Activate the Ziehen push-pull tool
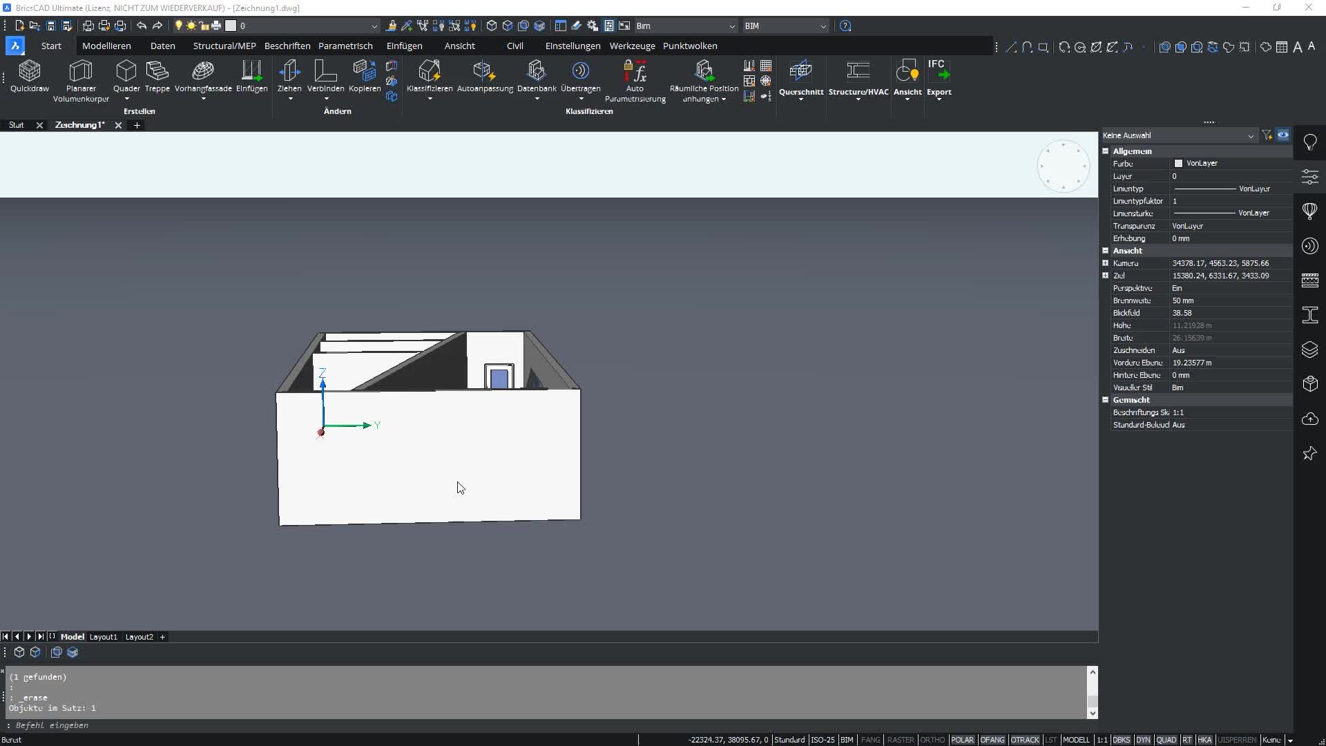1326x746 pixels. pyautogui.click(x=289, y=76)
